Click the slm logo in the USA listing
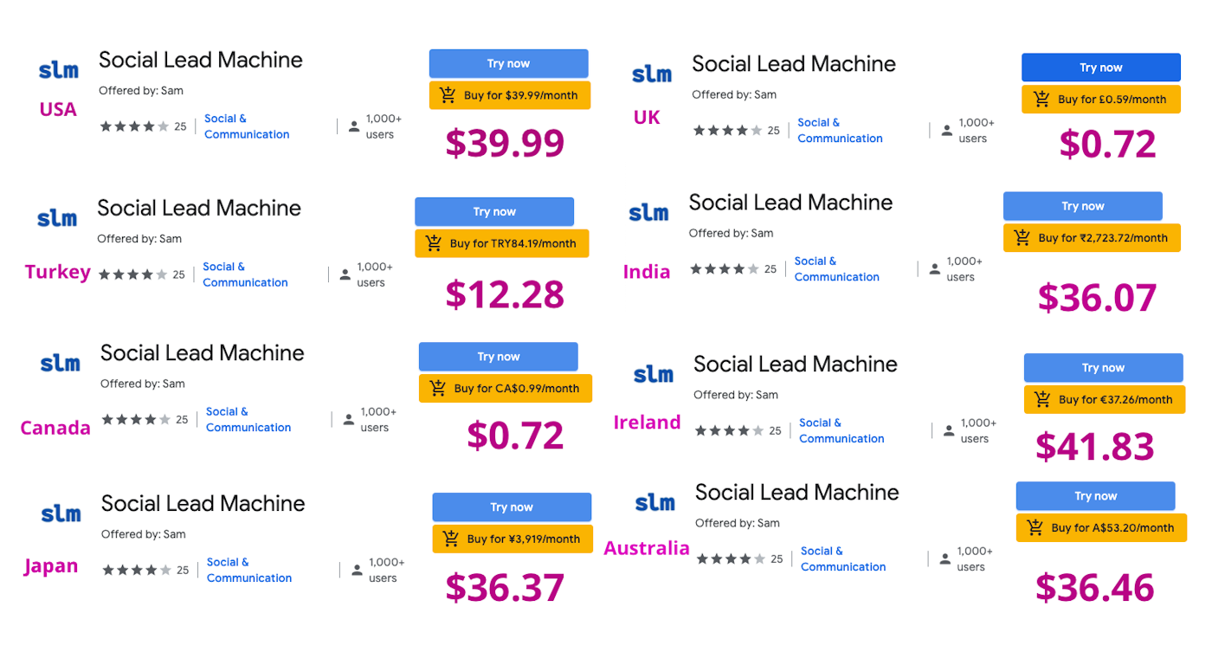The height and width of the screenshot is (652, 1212). pos(59,71)
